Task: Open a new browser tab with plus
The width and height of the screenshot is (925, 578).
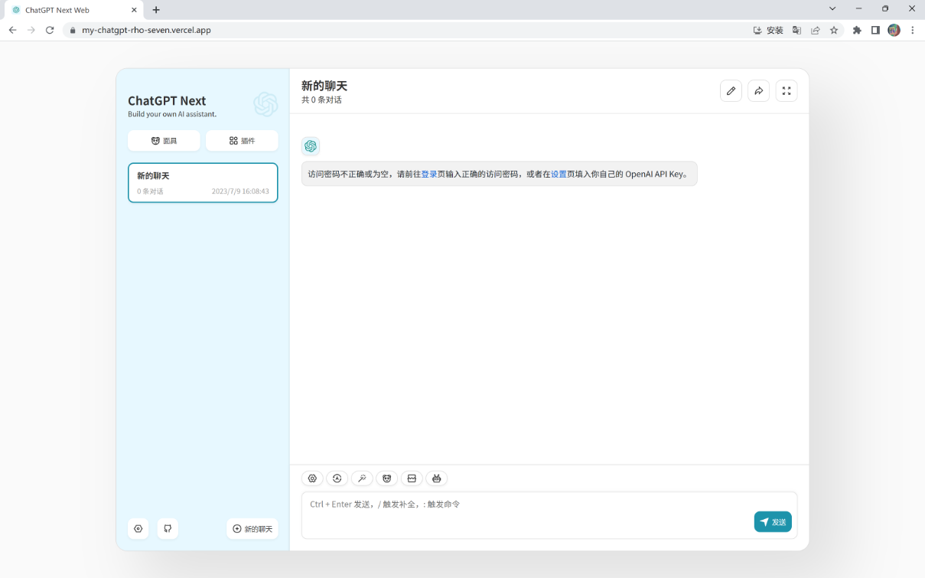Action: coord(156,10)
